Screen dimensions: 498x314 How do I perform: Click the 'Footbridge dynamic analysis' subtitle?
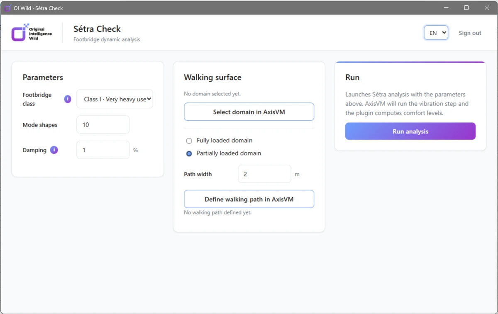[x=107, y=39]
